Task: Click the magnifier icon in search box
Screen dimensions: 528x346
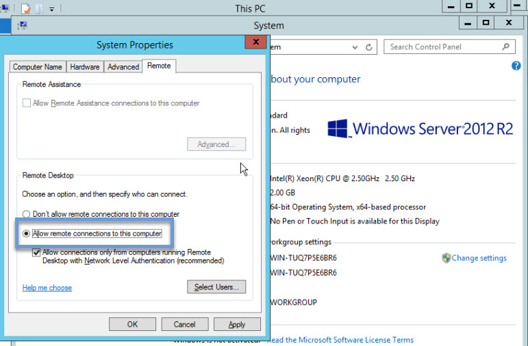Action: coord(506,47)
